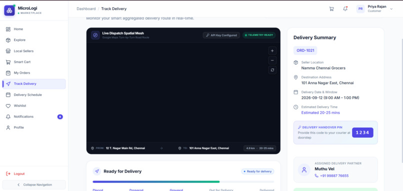Viewport: 403px width, 191px height.
Task: Open the cart icon in header
Action: (331, 8)
